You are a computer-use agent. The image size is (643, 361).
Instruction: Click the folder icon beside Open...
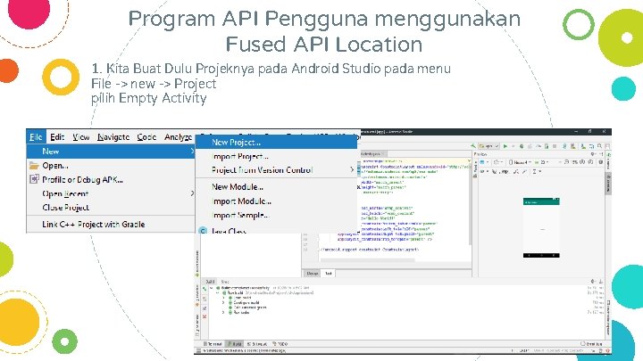click(x=34, y=166)
